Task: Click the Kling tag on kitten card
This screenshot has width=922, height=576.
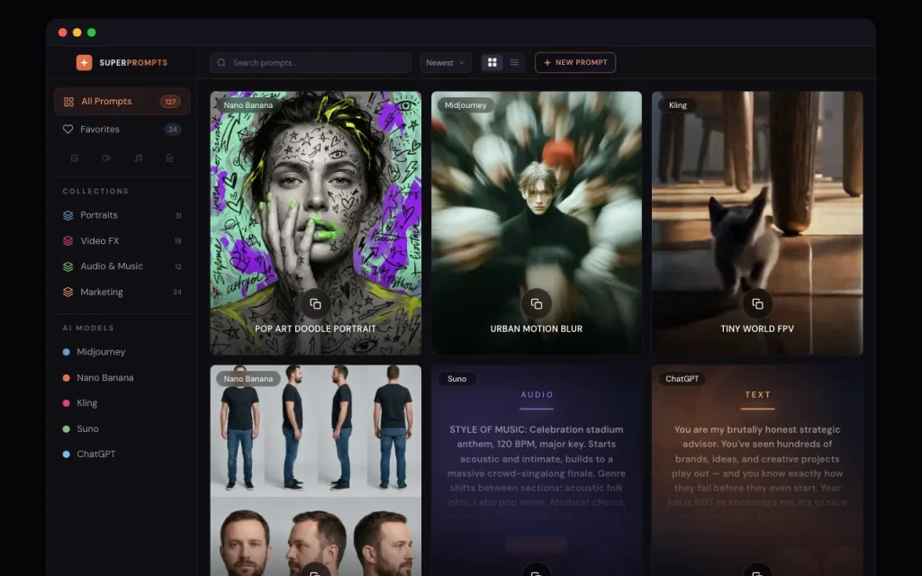Action: tap(678, 105)
